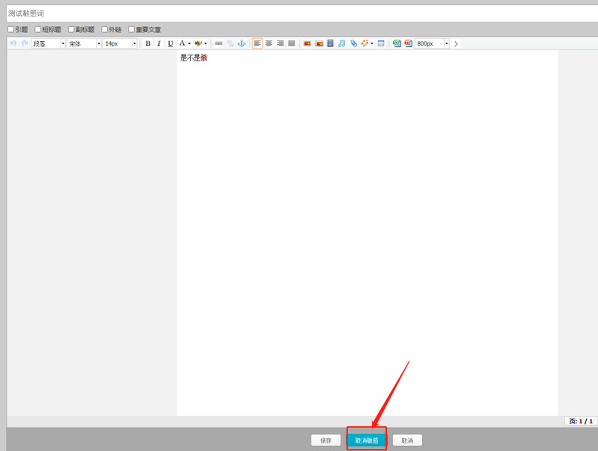Insert an audio file using music note icon
The image size is (598, 451).
pos(341,44)
